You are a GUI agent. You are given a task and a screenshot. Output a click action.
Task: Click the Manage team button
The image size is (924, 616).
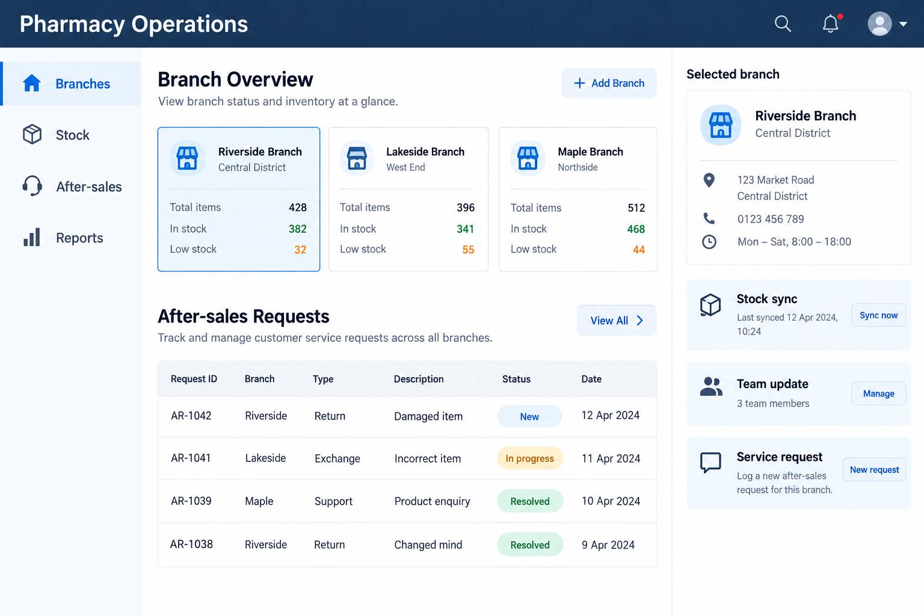tap(878, 393)
